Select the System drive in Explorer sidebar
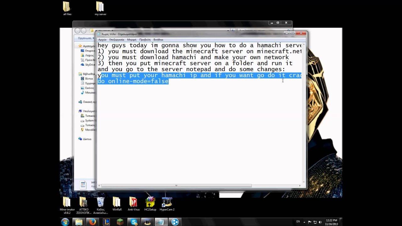 pyautogui.click(x=88, y=121)
